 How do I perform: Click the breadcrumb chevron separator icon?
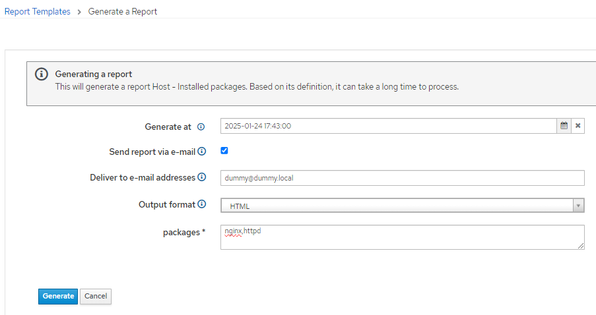pos(79,12)
